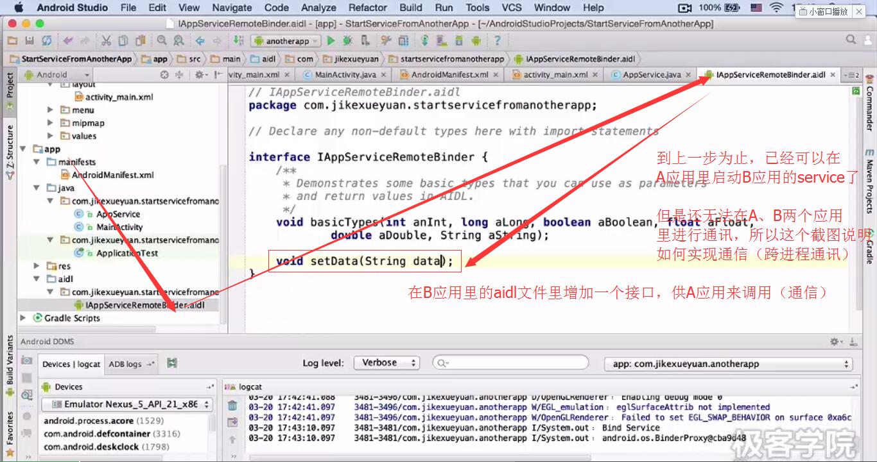This screenshot has height=462, width=877.
Task: Click the Replace toolbar icon
Action: tap(178, 40)
